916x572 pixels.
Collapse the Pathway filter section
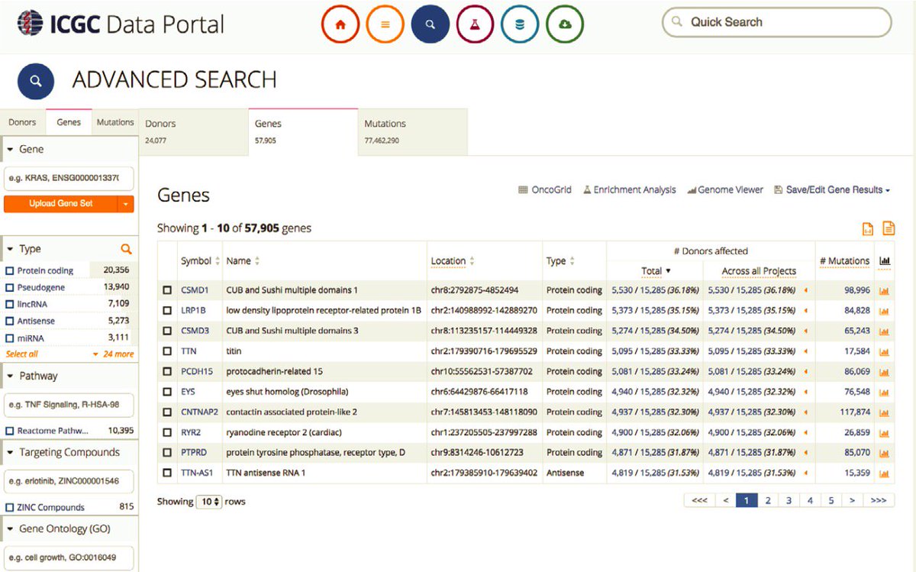point(10,376)
